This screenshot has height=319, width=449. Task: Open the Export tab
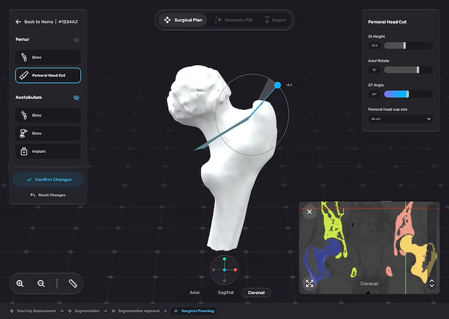pyautogui.click(x=275, y=20)
